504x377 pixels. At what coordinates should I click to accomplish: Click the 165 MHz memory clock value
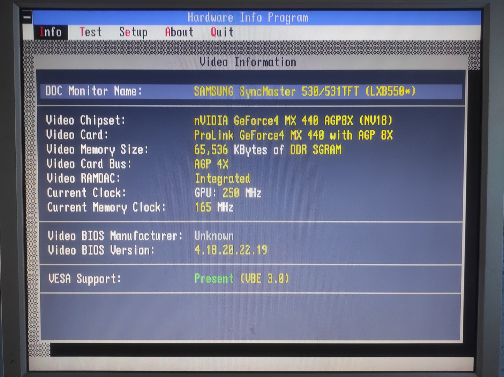tap(214, 207)
